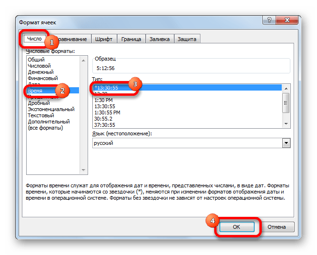Confirm with the OK button
The image size is (317, 255).
point(237,227)
